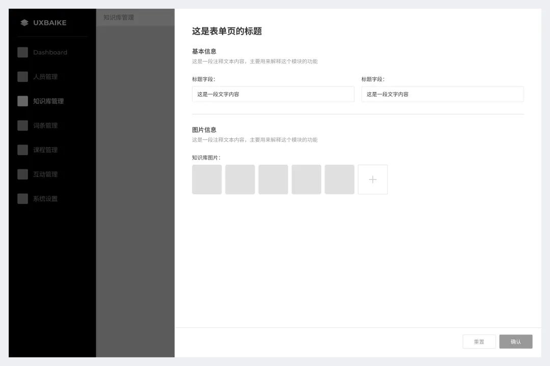Open the Dashboard menu item

click(50, 52)
